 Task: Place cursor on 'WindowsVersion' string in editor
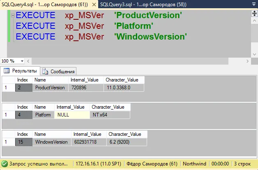tap(150, 37)
